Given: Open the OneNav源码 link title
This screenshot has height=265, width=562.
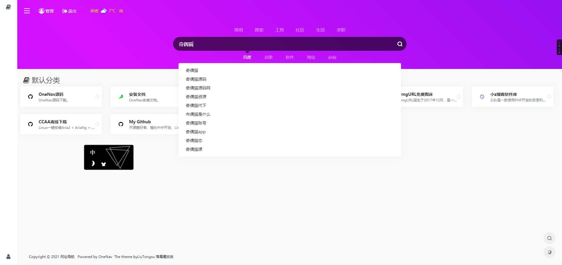Looking at the screenshot, I should [51, 94].
